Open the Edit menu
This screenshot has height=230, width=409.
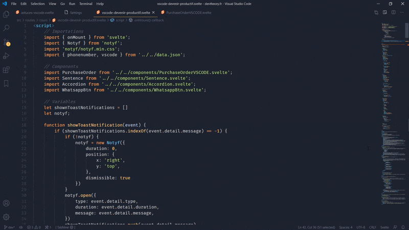24,4
